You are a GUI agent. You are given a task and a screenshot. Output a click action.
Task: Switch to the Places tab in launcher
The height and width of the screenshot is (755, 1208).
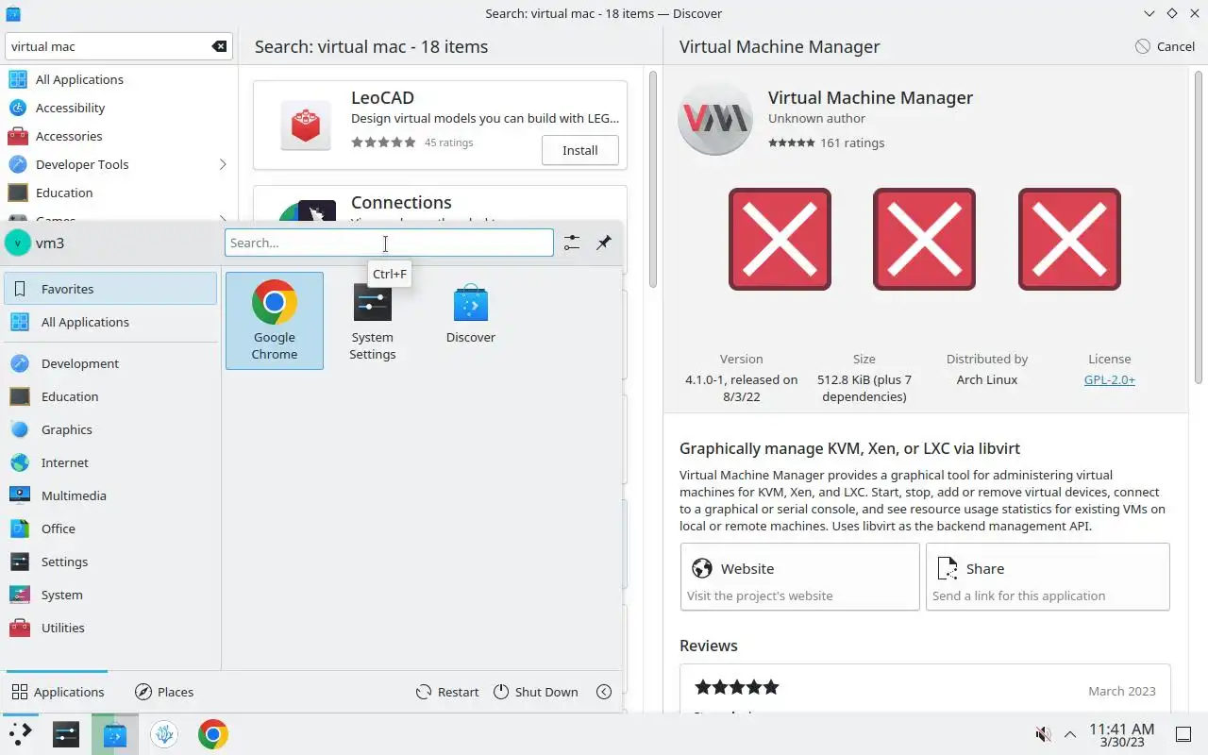point(164,692)
